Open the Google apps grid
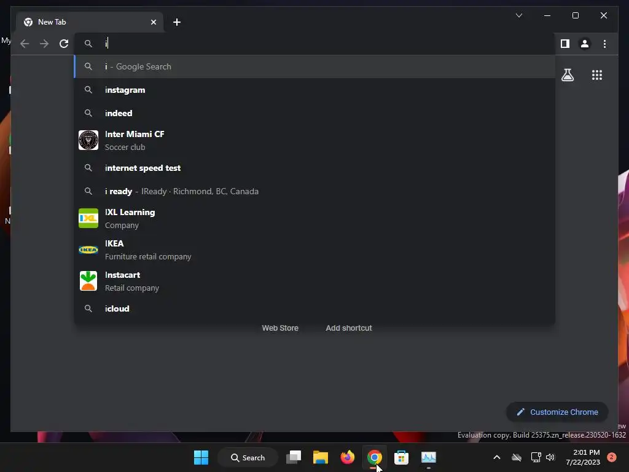 tap(597, 75)
